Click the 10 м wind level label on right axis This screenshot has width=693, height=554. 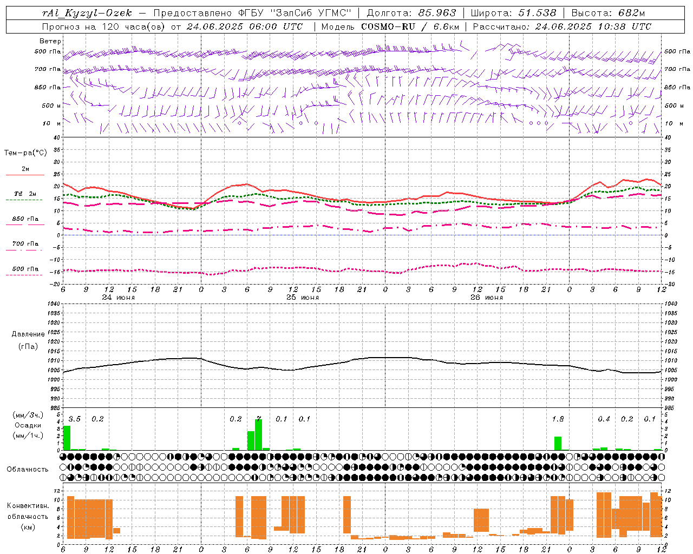[674, 123]
